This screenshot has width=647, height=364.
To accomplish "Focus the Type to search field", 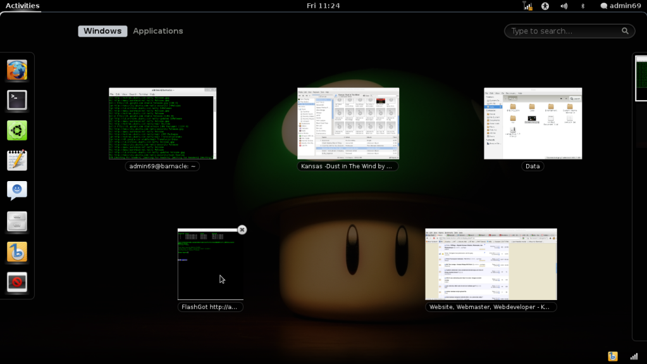I will coord(569,31).
